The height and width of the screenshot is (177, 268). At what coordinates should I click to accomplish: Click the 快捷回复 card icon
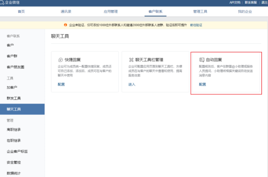(x=60, y=60)
